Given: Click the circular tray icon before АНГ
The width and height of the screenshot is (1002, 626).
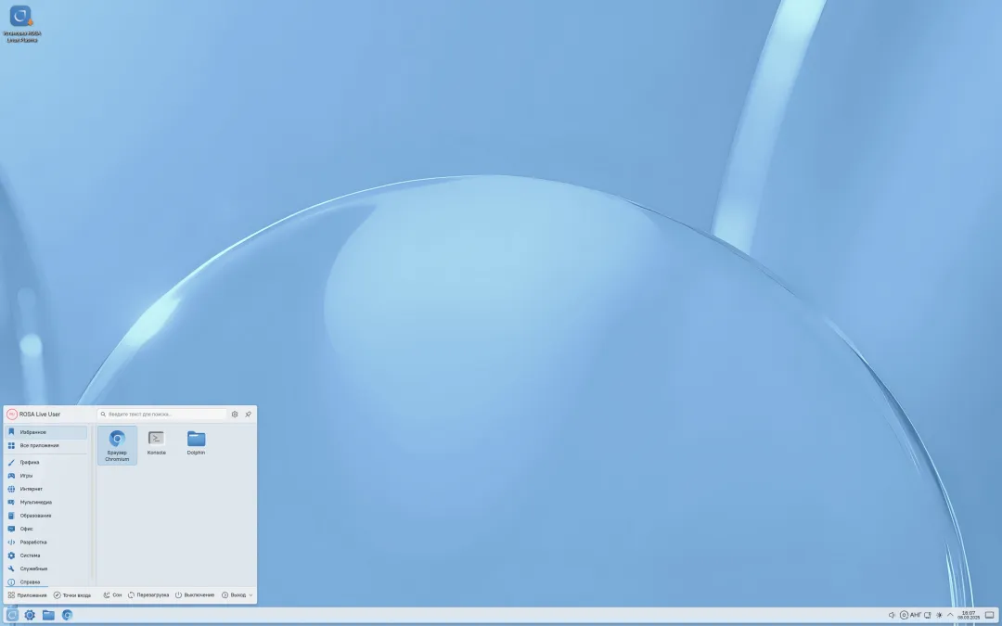Looking at the screenshot, I should coord(904,615).
